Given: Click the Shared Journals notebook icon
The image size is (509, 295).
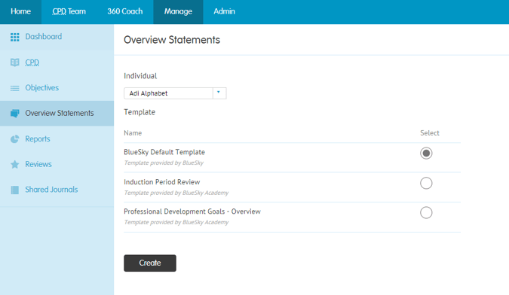Looking at the screenshot, I should click(x=14, y=190).
